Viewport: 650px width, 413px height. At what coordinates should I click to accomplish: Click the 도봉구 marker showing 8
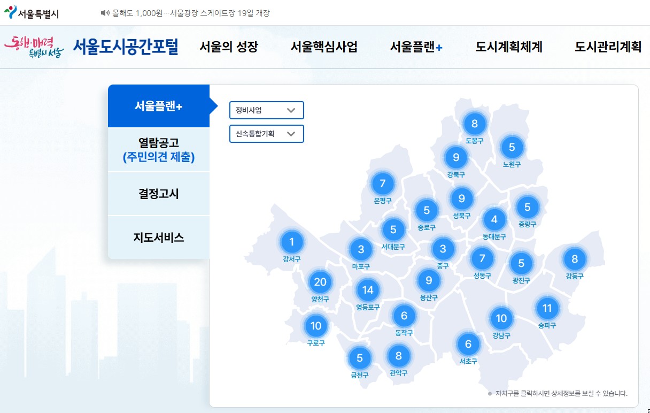(475, 125)
